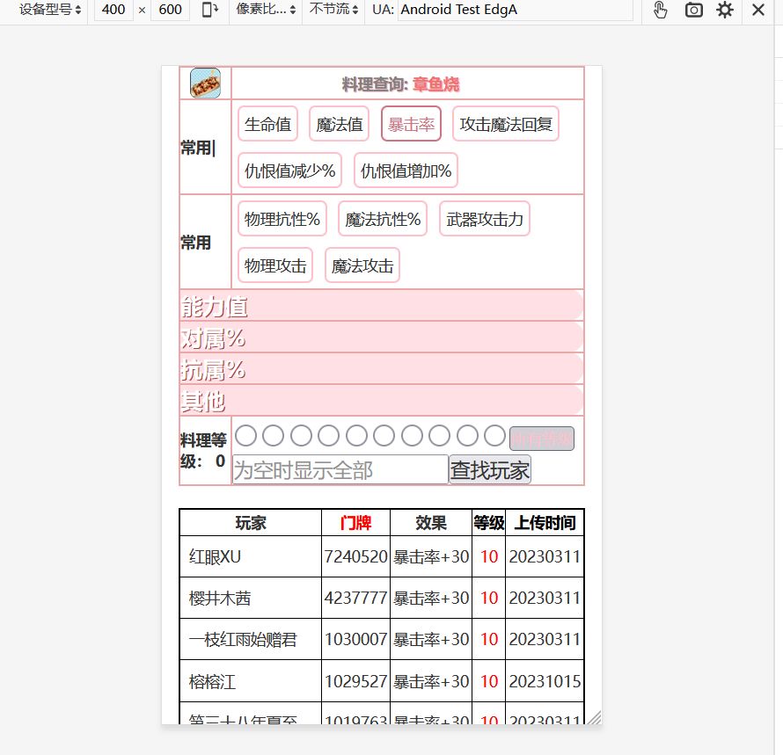Click the viewport height field showing 600
The image size is (783, 755).
171,10
